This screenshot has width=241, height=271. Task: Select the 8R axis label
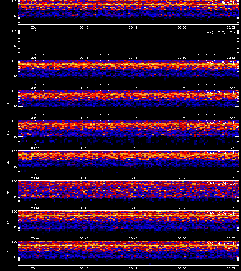coord(8,223)
